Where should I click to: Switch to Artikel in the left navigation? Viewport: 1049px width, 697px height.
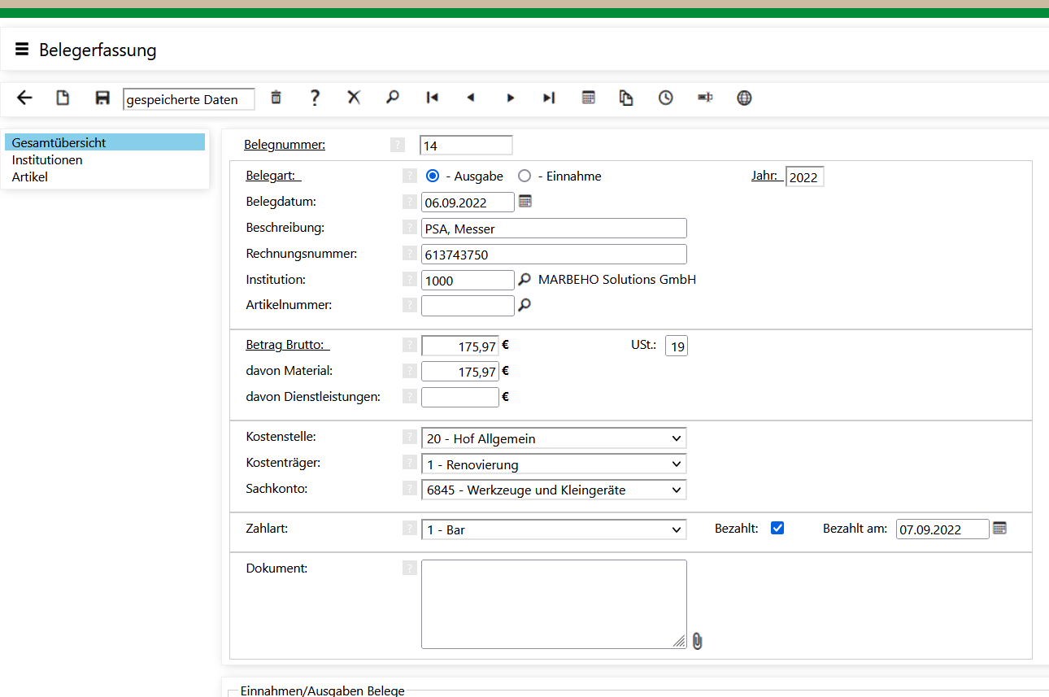click(x=30, y=176)
